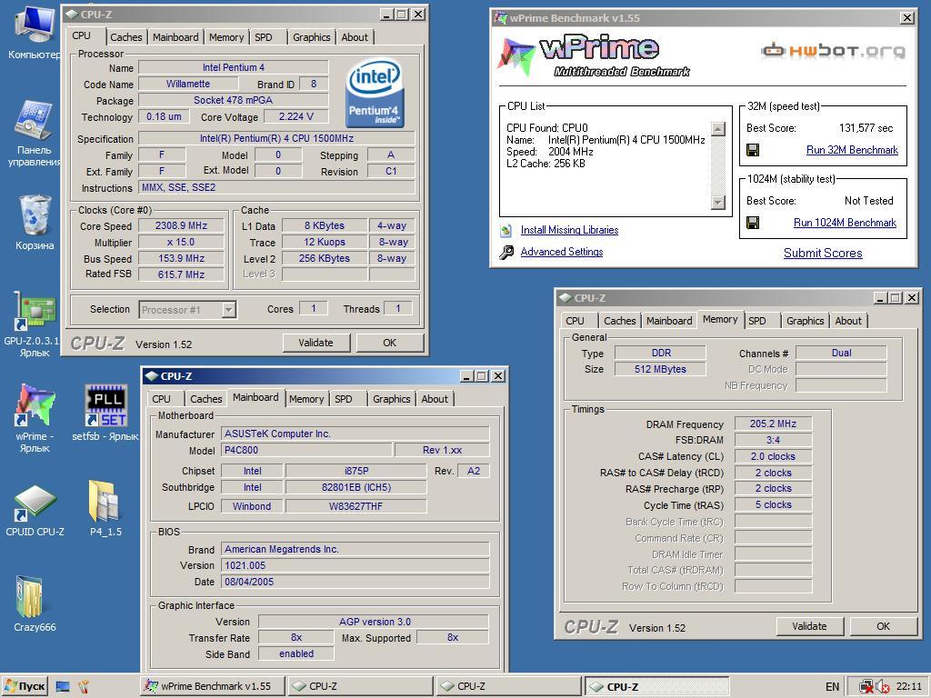Screen dimensions: 931x698
Task: Open Mainboard tab in top CPU-Z window
Action: tap(175, 36)
